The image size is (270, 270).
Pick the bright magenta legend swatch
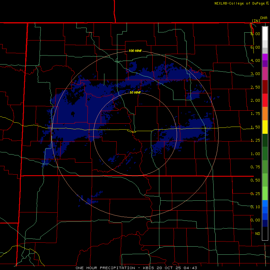(x=265, y=57)
